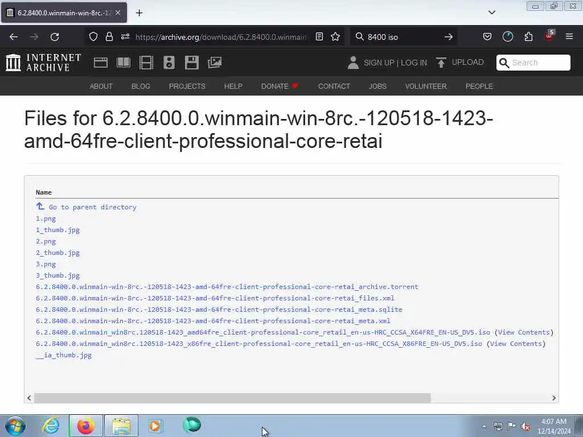Click SIGN UP link
The width and height of the screenshot is (583, 437).
379,63
